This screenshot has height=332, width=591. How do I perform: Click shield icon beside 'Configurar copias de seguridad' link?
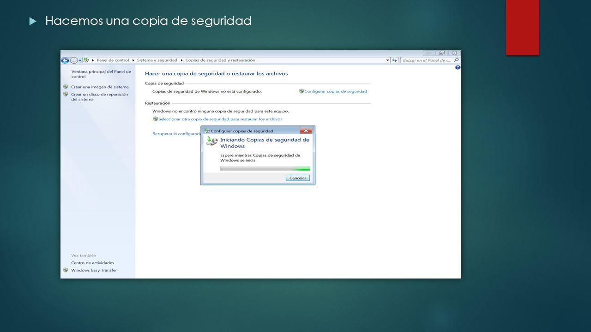[302, 91]
